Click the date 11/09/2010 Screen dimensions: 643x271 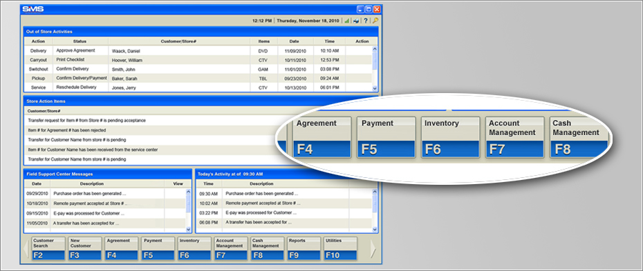coord(295,51)
